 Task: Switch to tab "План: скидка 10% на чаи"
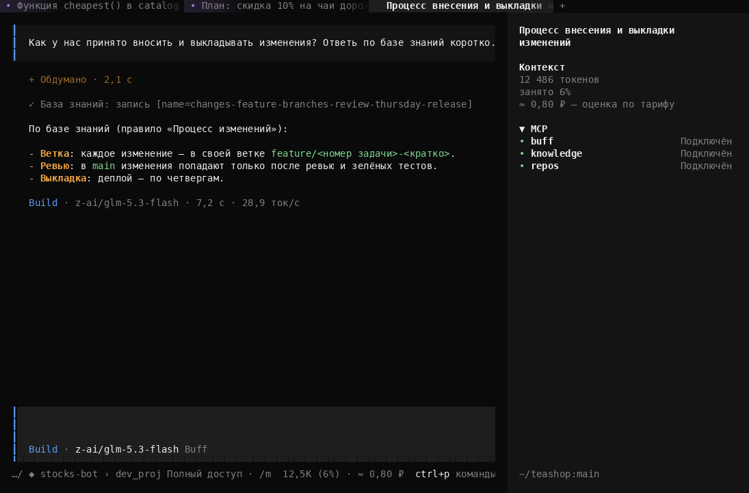[276, 6]
